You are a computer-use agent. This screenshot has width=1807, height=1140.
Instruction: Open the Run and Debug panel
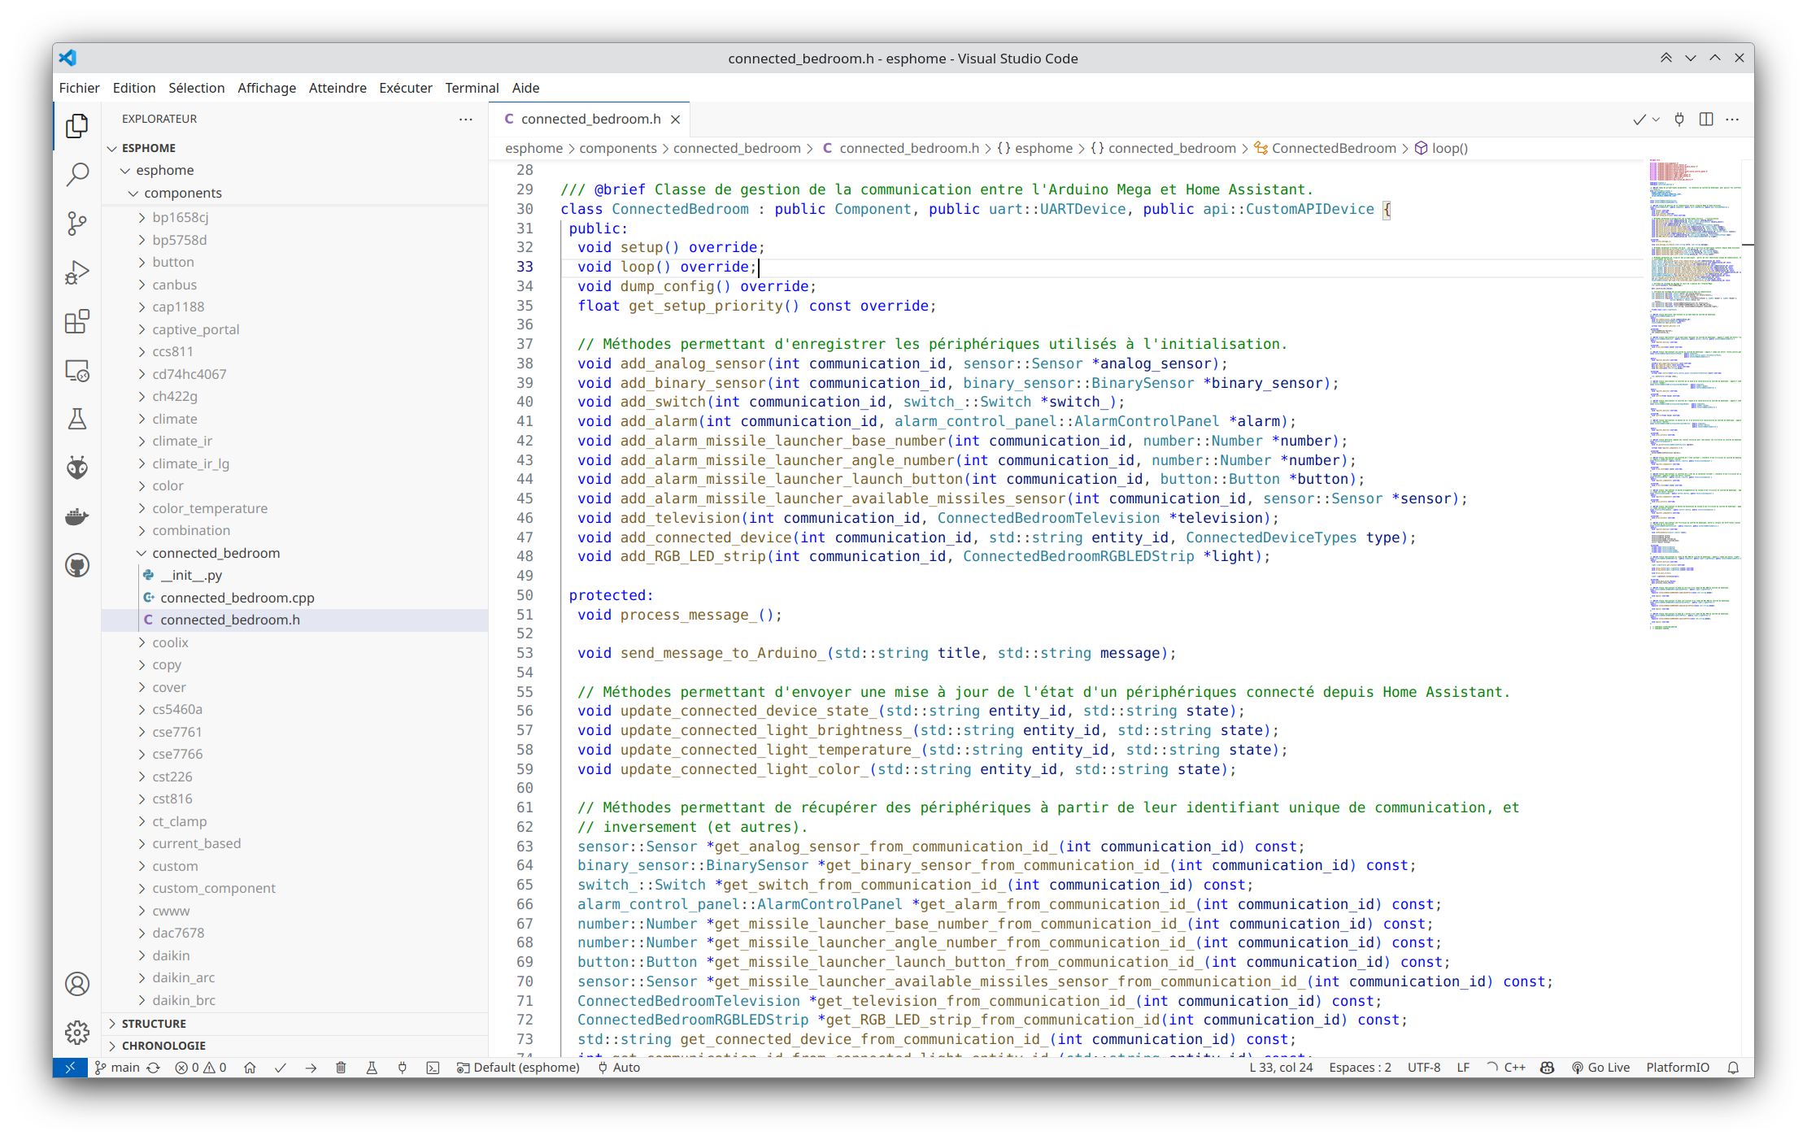77,272
